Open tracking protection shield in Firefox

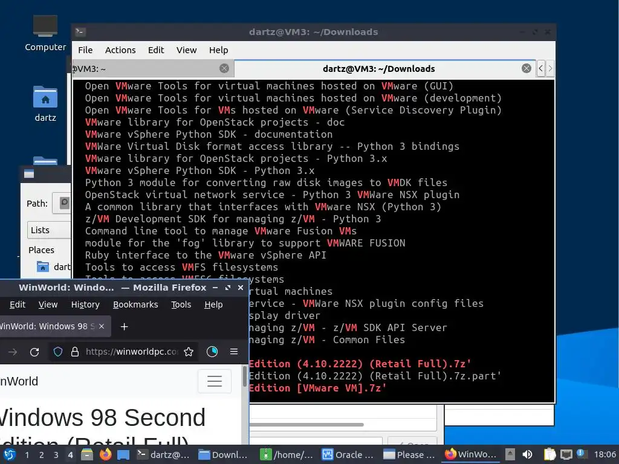pos(58,352)
